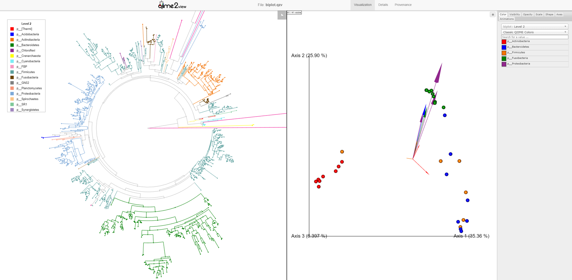The width and height of the screenshot is (572, 280).
Task: Click the brown legend square beside p__Fusobacteria
Action: [x=12, y=77]
